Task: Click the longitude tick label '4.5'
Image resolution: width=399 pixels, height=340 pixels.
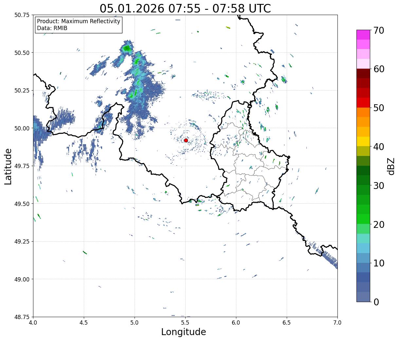Action: [84, 323]
